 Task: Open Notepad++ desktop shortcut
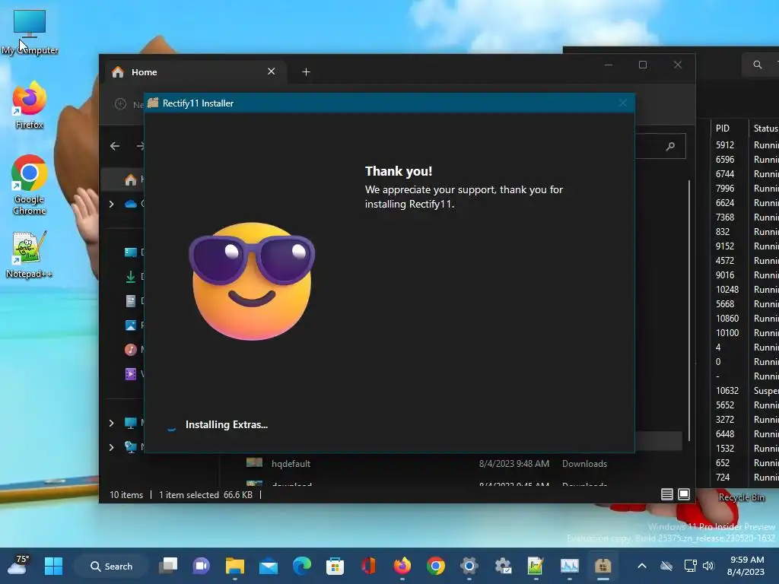[x=29, y=254]
